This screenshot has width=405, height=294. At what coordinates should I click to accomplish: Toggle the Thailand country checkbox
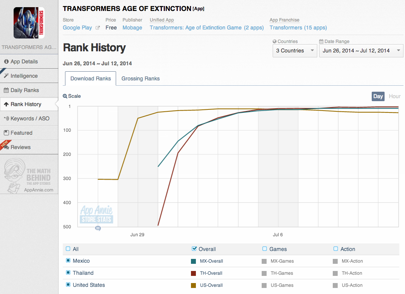(68, 272)
